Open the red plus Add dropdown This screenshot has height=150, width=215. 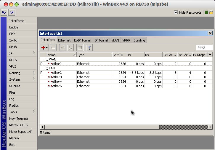coord(44,48)
